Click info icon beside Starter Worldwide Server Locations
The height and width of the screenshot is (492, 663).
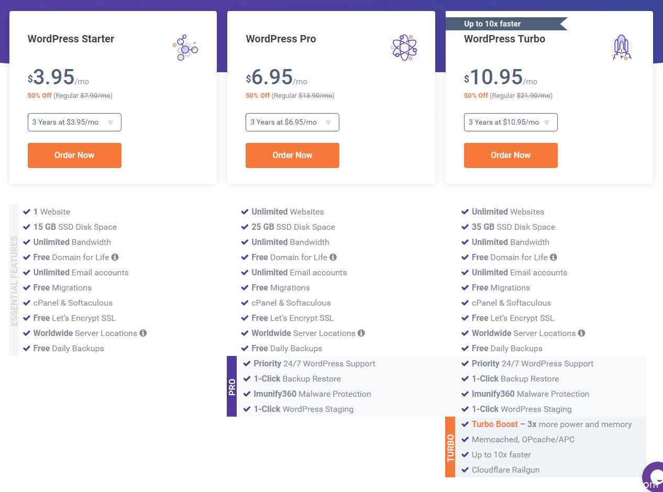tap(143, 333)
